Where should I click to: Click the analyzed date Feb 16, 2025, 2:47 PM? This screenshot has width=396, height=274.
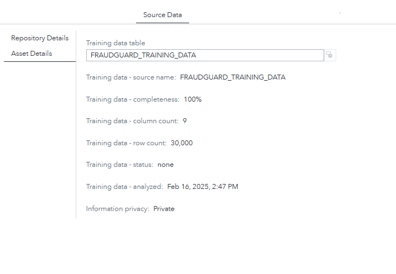pos(202,187)
